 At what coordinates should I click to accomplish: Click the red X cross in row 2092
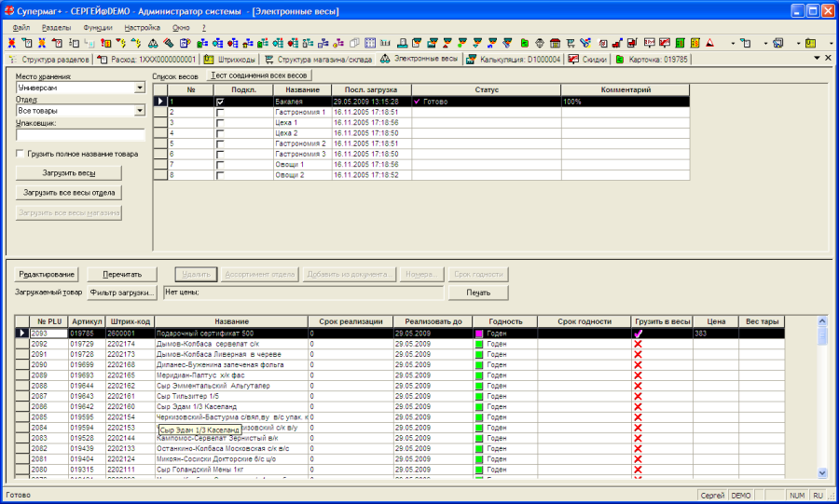pyautogui.click(x=639, y=344)
